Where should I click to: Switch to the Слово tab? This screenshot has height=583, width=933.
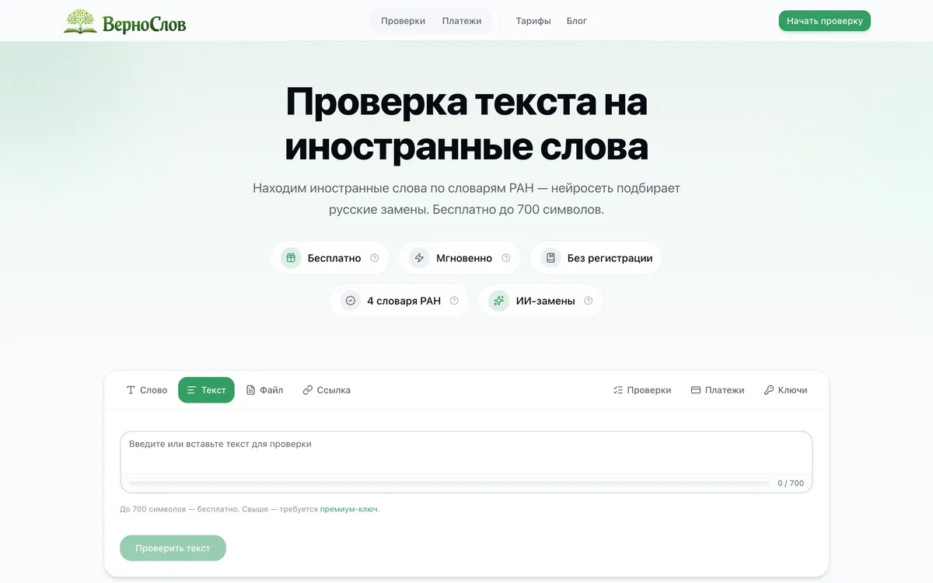(x=147, y=390)
